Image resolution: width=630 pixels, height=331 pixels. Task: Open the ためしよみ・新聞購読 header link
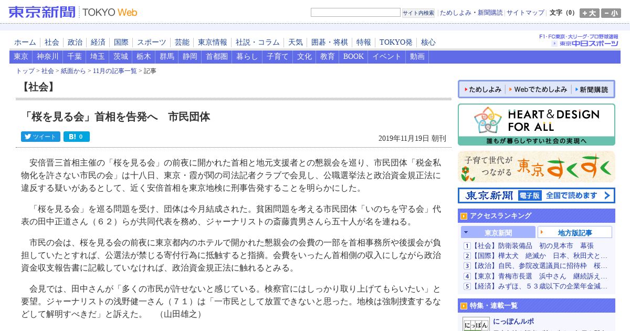(471, 13)
